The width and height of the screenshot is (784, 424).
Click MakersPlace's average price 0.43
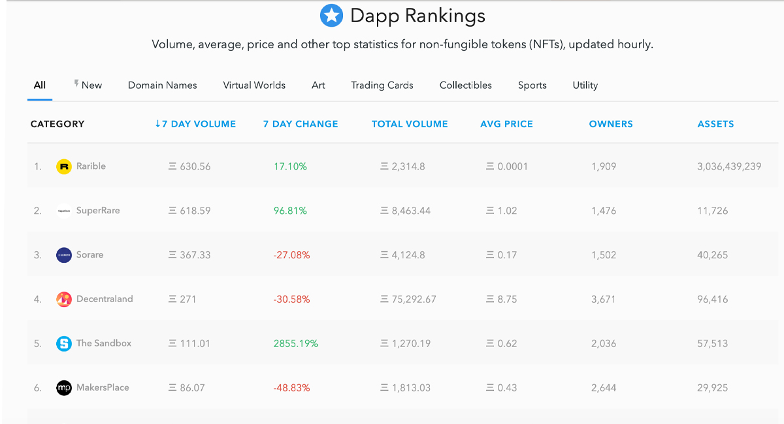click(502, 387)
